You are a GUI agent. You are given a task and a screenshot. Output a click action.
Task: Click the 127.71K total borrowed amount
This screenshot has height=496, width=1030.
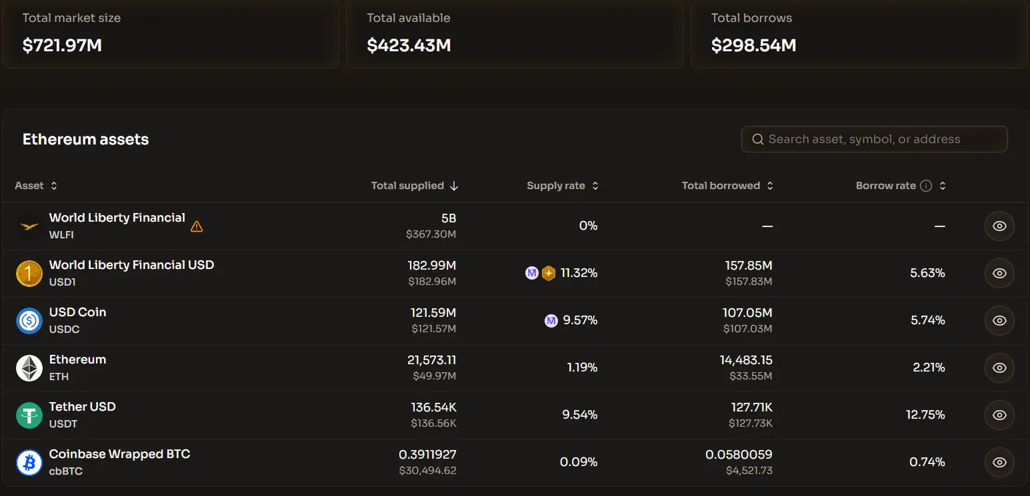point(752,407)
